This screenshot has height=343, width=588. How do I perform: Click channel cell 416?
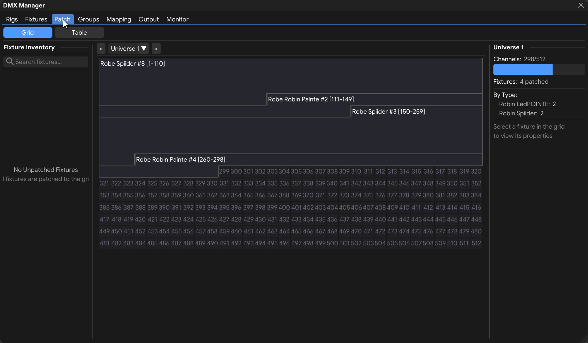(x=476, y=208)
